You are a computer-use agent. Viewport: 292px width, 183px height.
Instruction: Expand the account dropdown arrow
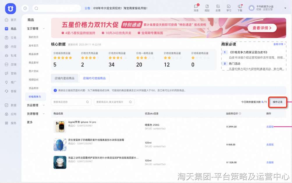click(x=285, y=8)
